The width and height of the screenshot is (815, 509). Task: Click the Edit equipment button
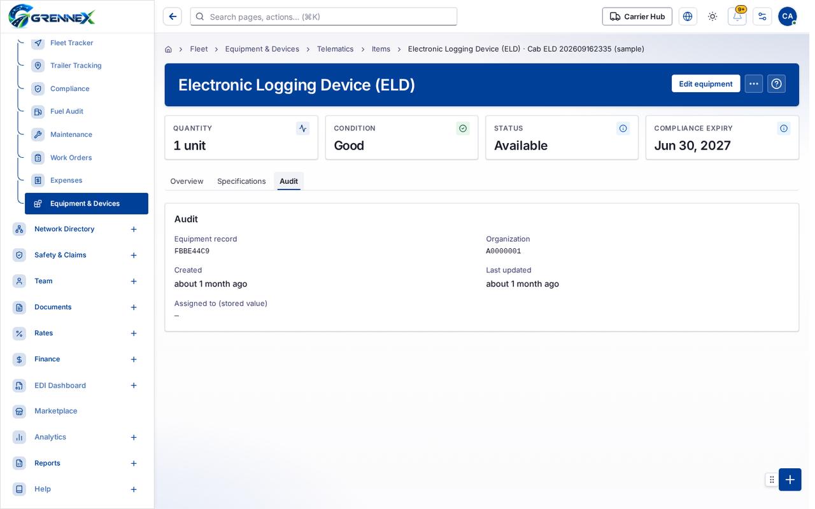click(705, 84)
